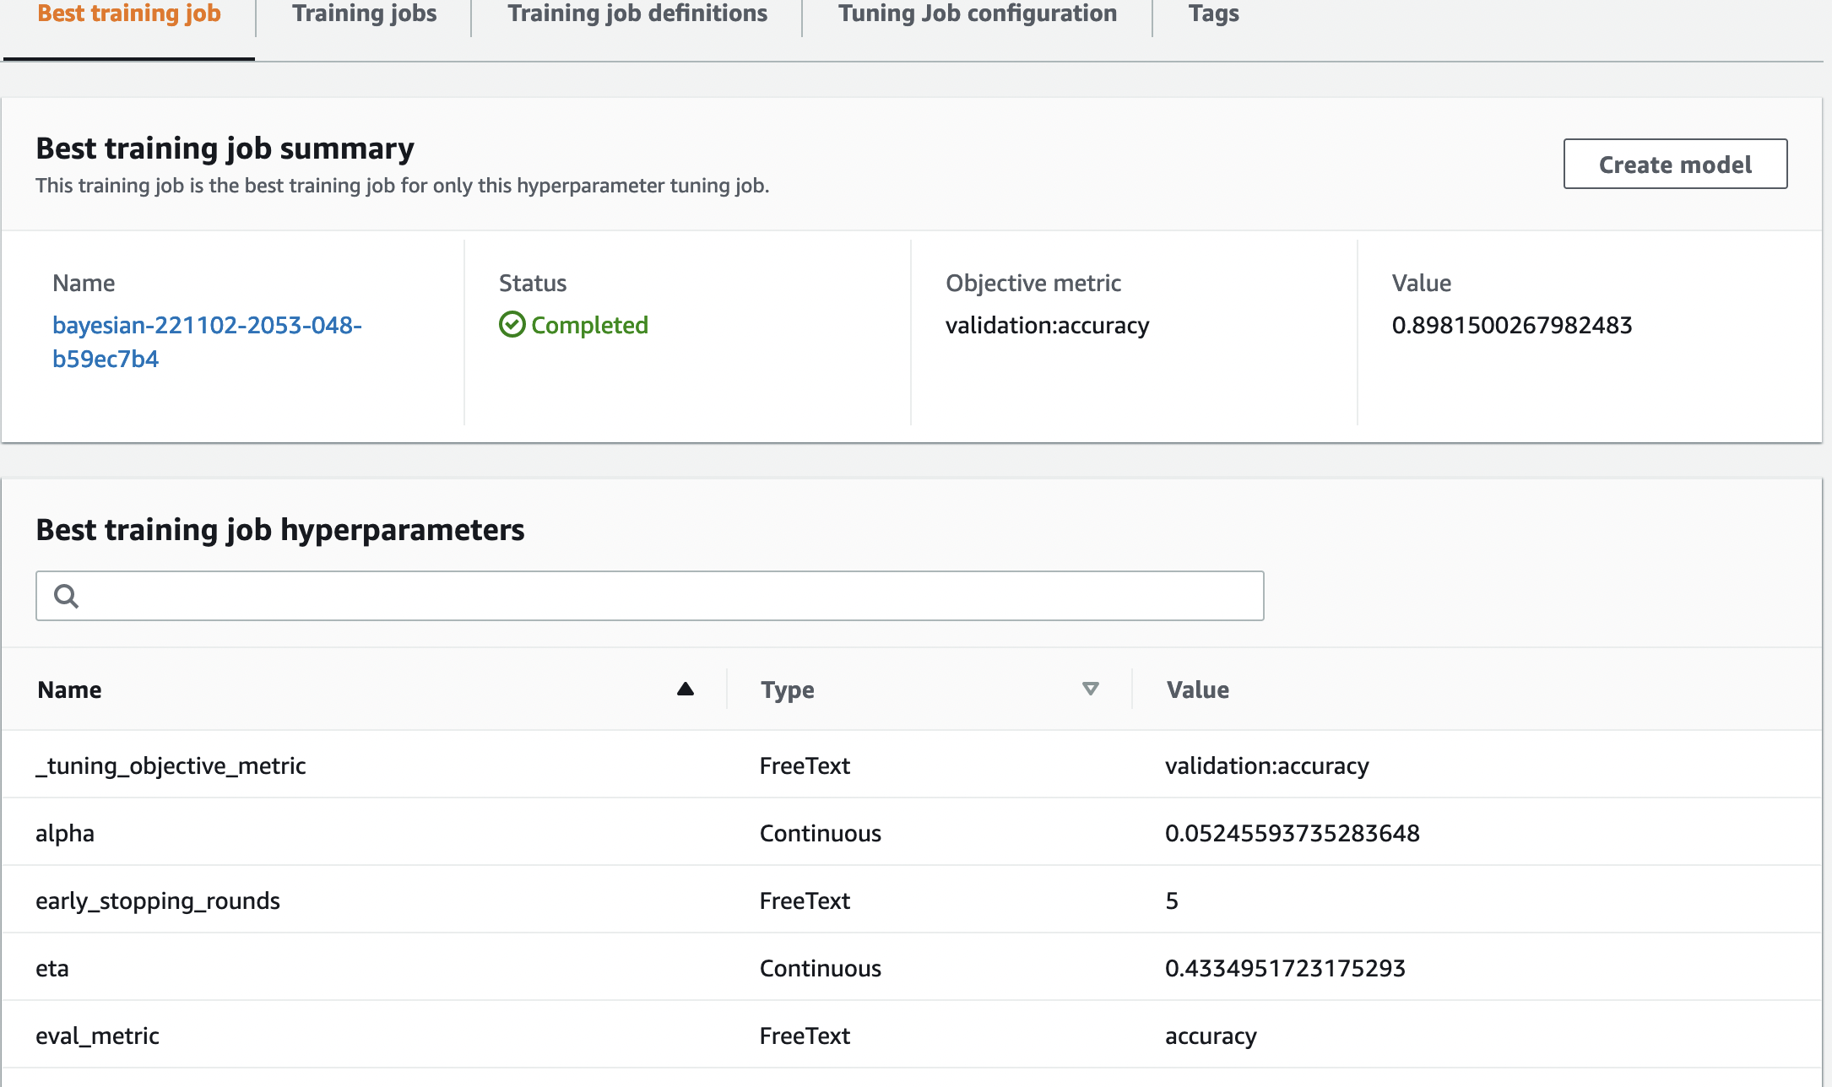Open the Training job definitions tab
Viewport: 1832px width, 1087px height.
[x=637, y=14]
